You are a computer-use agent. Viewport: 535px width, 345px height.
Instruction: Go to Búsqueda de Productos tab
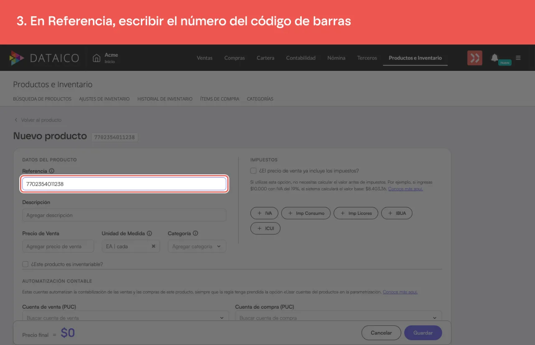pyautogui.click(x=42, y=99)
